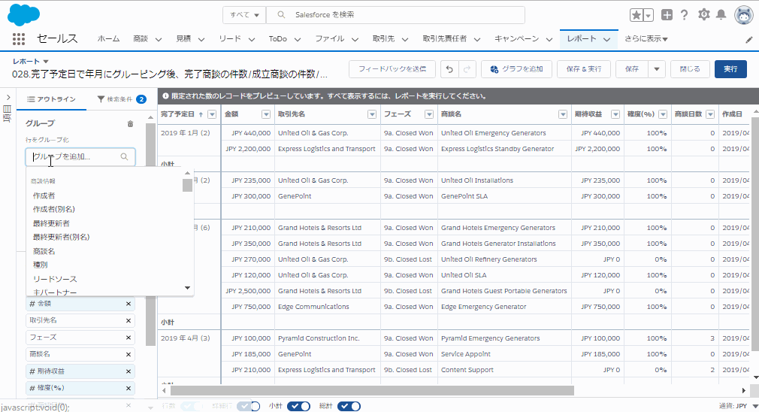Image resolution: width=759 pixels, height=412 pixels.
Task: Open the レポート title dropdown
Action: pos(46,62)
